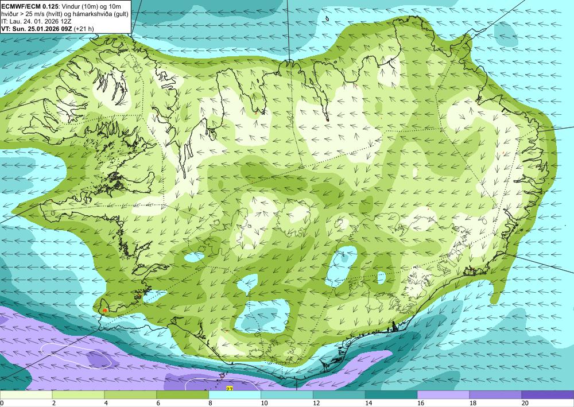Click the 'ECMWF/ECM 0.125' title text
574x407 pixels.
pyautogui.click(x=29, y=6)
